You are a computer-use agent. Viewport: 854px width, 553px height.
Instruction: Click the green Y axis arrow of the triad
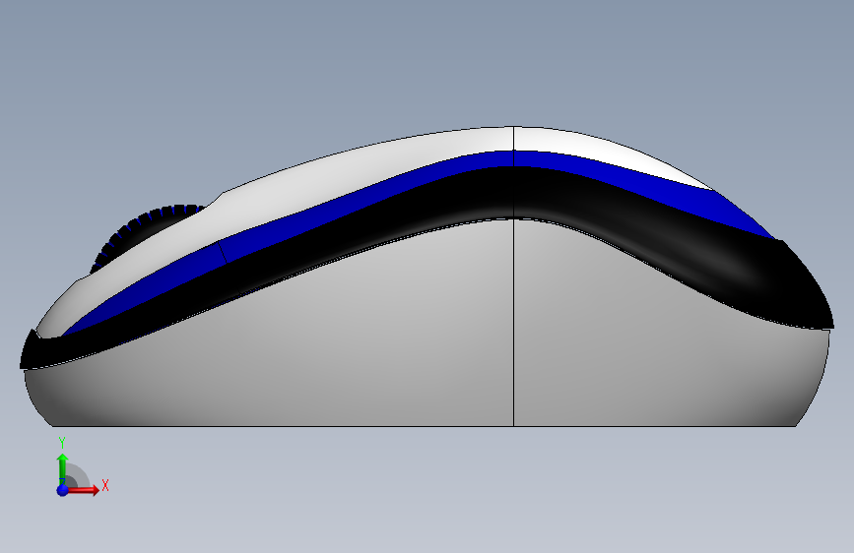(x=62, y=468)
